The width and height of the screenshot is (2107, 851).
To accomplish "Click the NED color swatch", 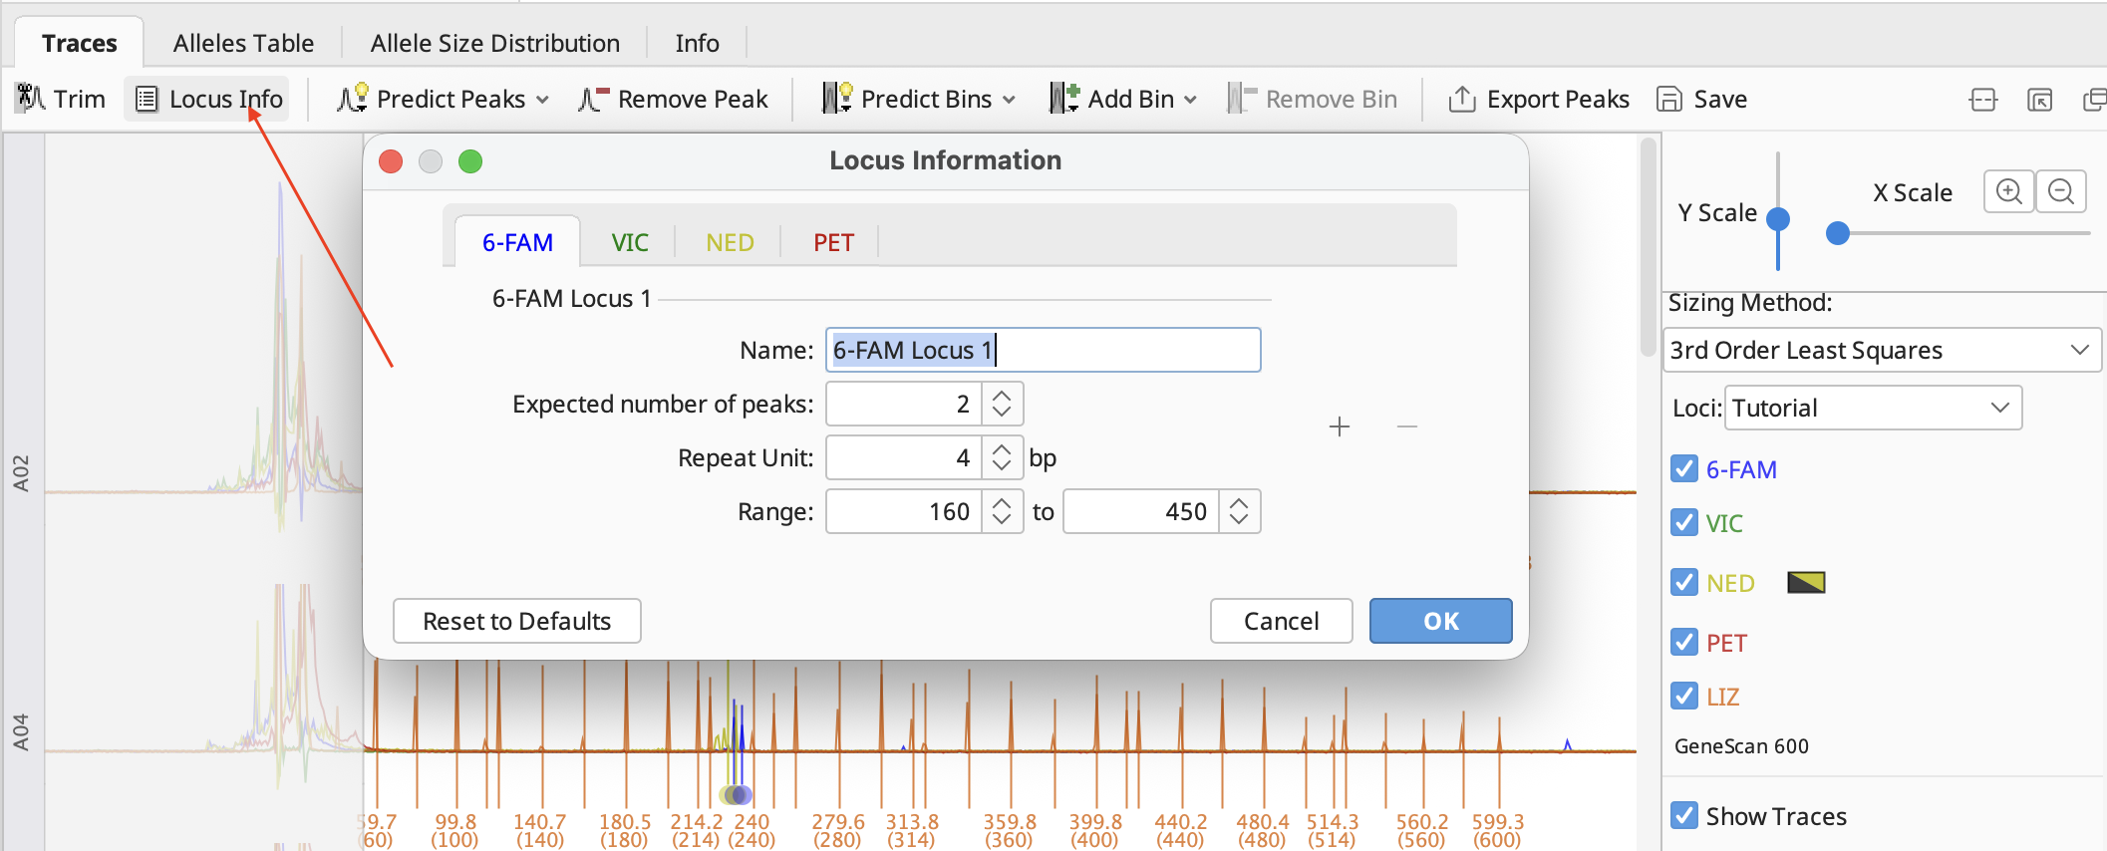I will coord(1806,582).
